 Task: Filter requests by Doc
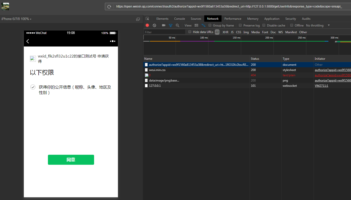pyautogui.click(x=273, y=32)
